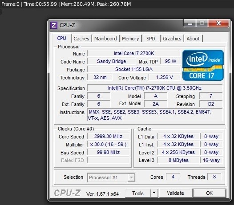Open the Processor #1 selection dropdown

pyautogui.click(x=111, y=177)
